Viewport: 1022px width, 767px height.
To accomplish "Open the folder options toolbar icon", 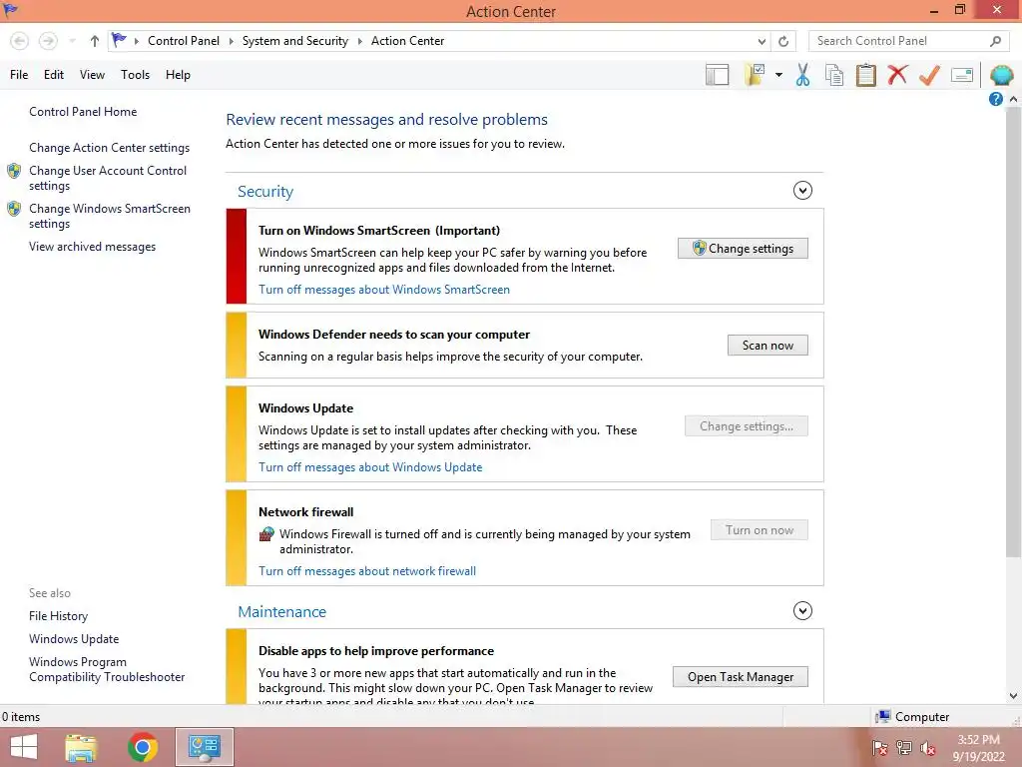I will tap(755, 75).
